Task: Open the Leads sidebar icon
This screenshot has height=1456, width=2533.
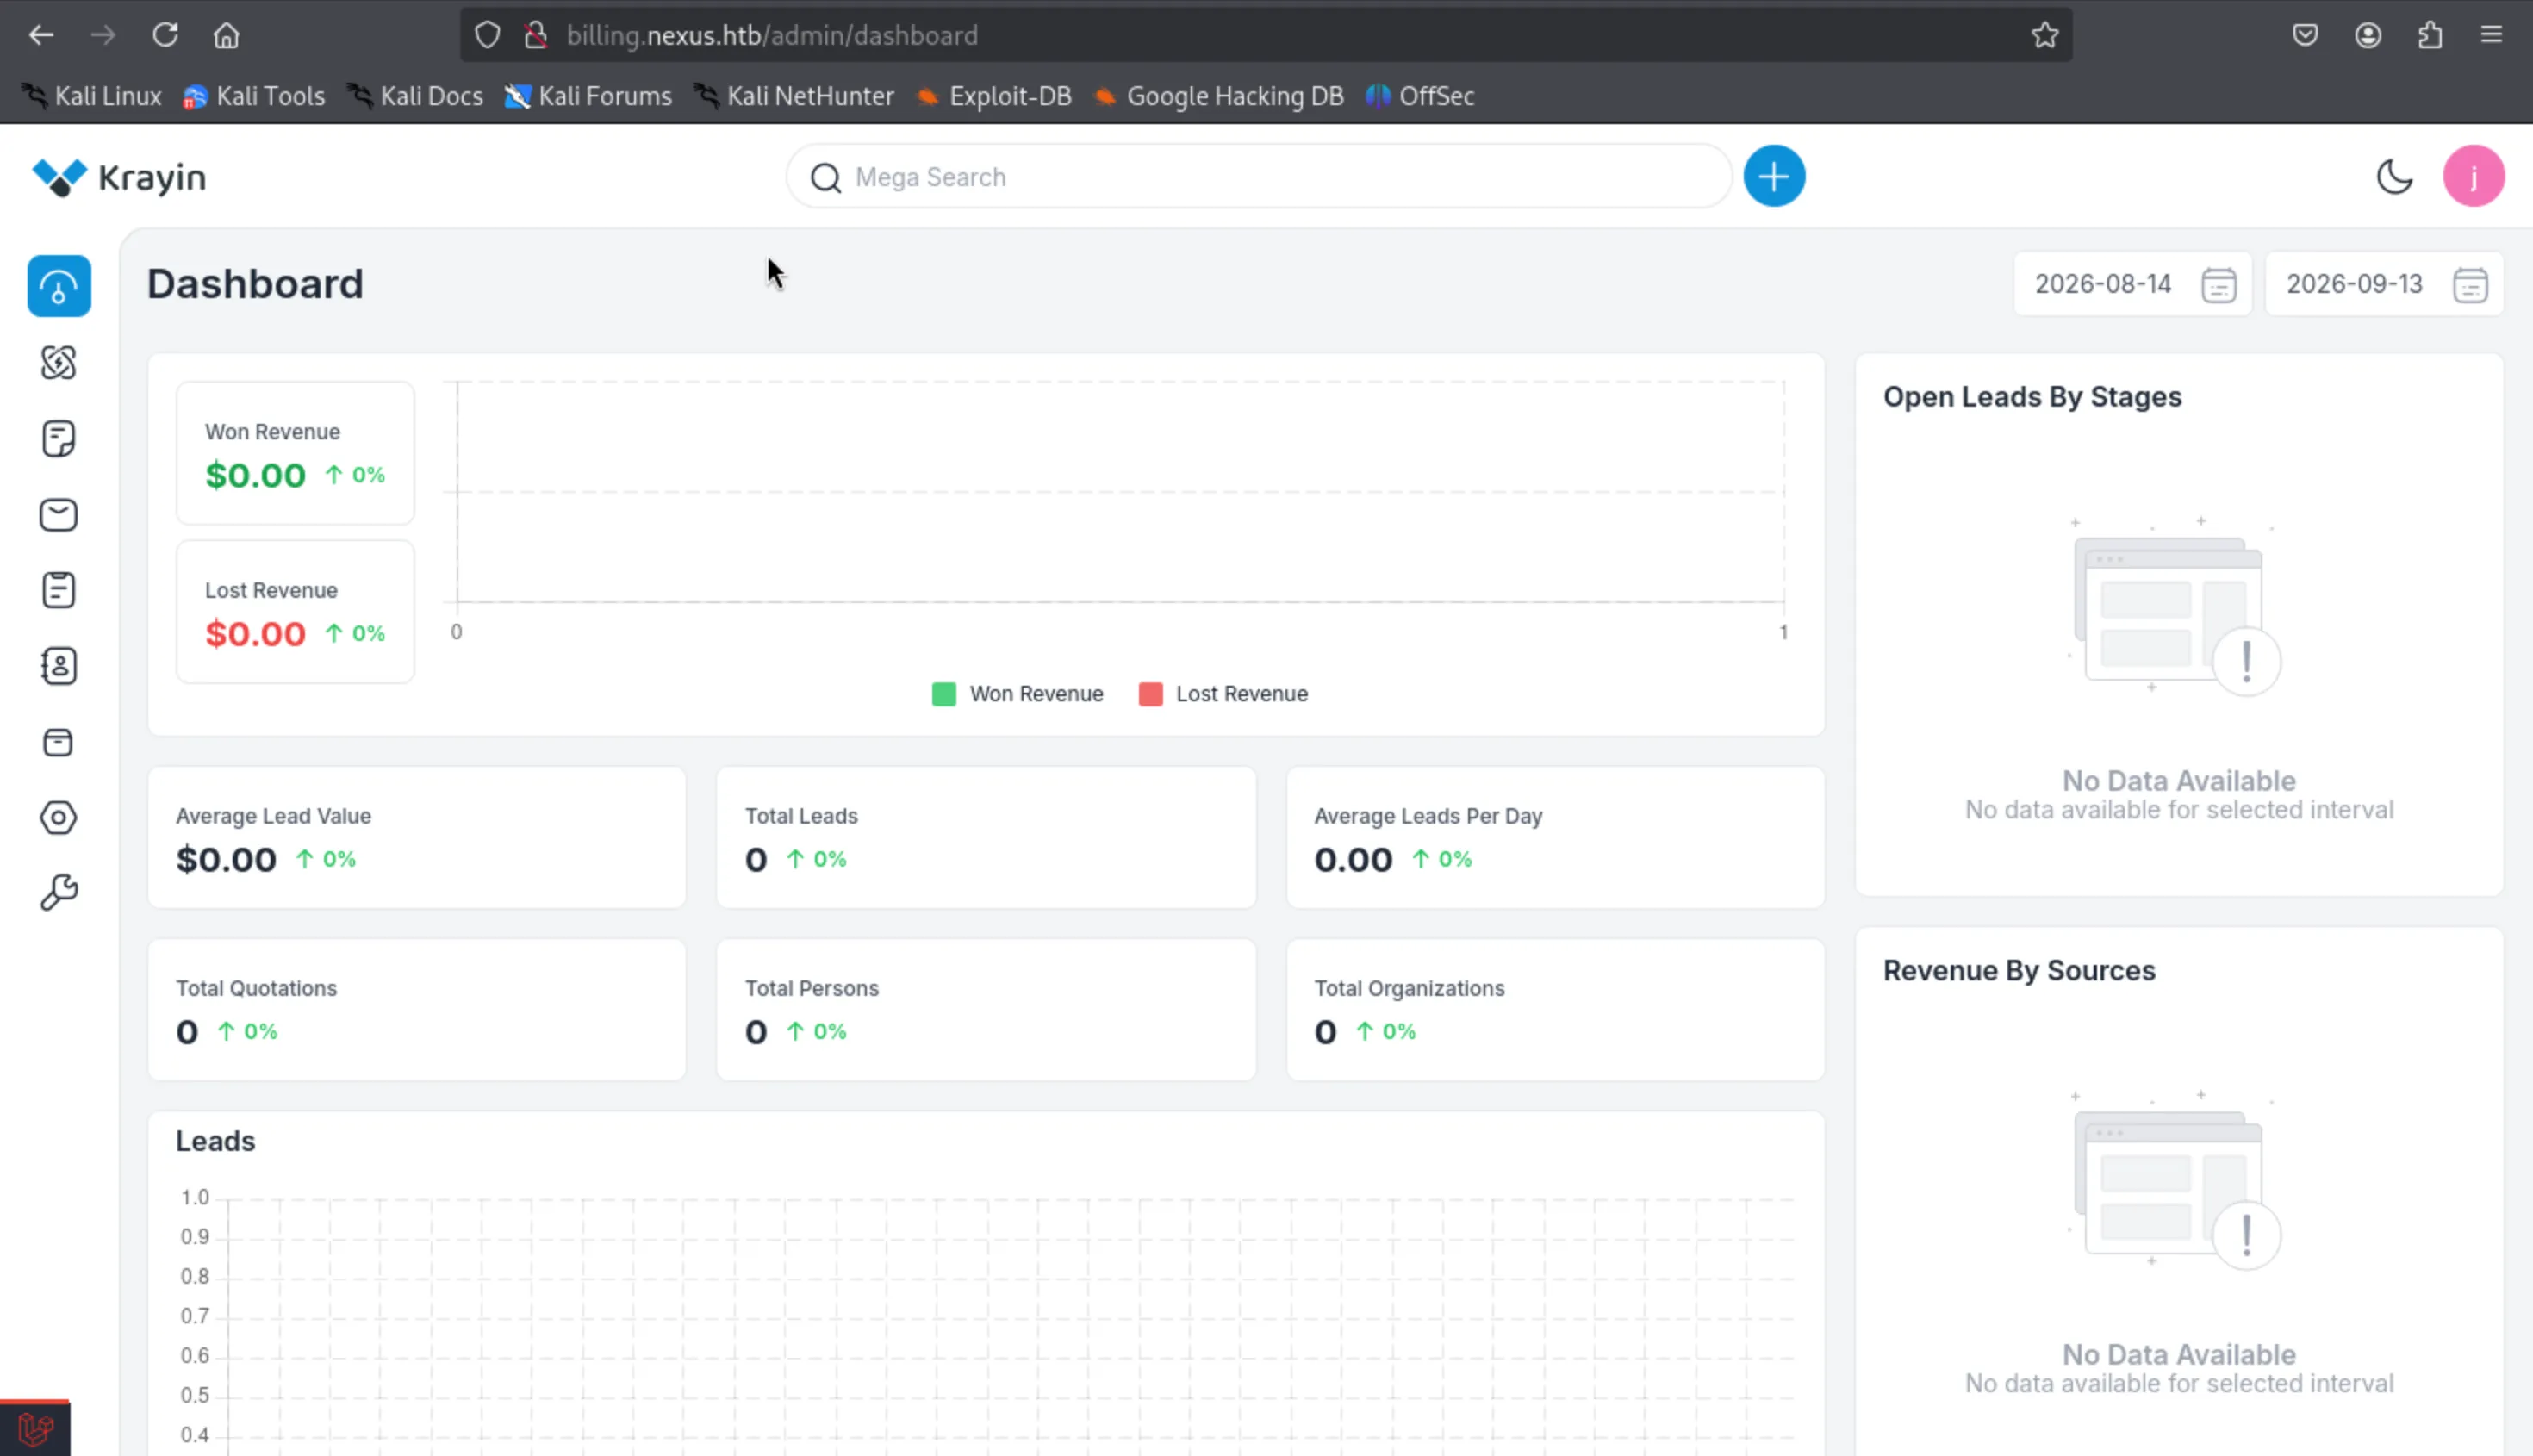Action: point(59,362)
